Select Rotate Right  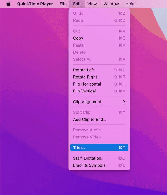click(x=99, y=77)
